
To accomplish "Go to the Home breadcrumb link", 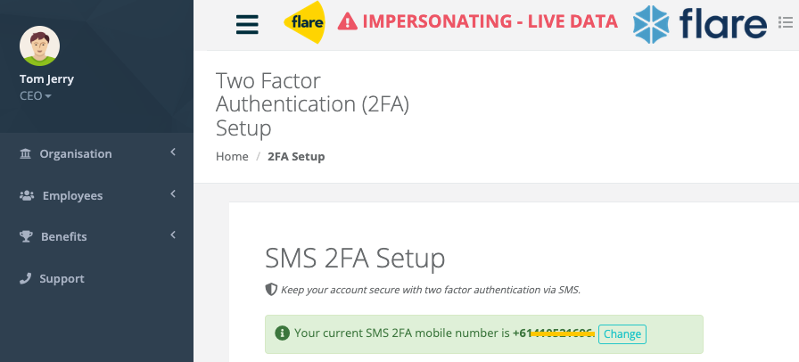I will coord(232,157).
